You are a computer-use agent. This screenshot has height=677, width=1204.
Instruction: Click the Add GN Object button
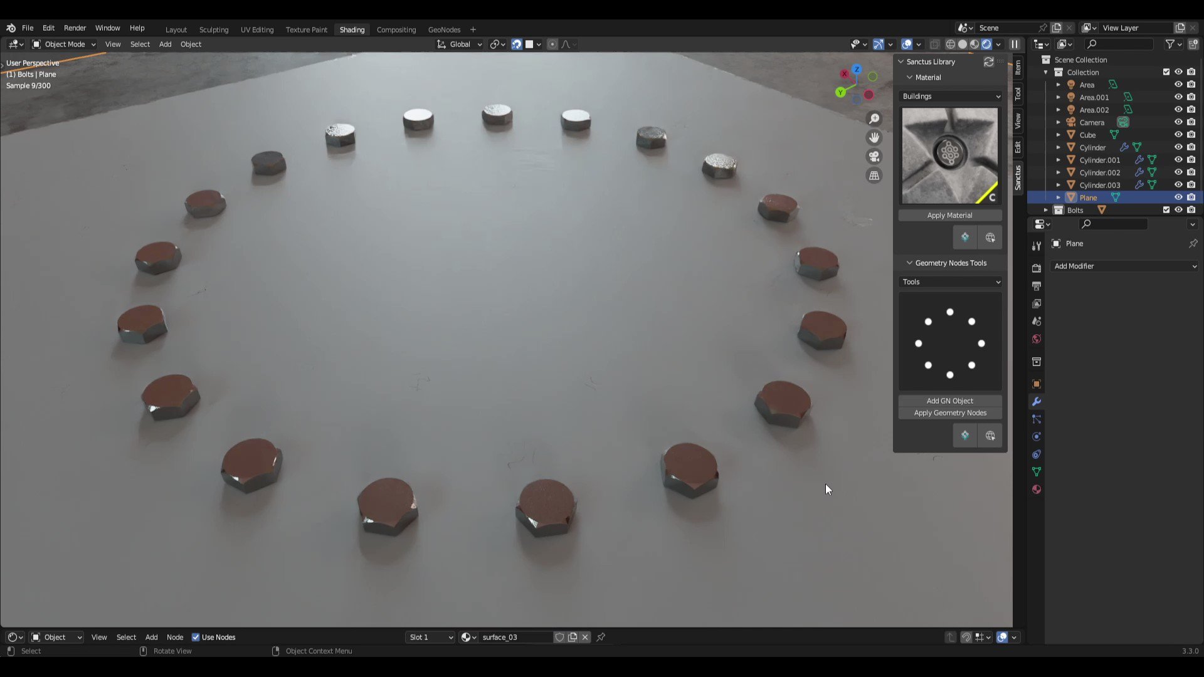(x=949, y=401)
